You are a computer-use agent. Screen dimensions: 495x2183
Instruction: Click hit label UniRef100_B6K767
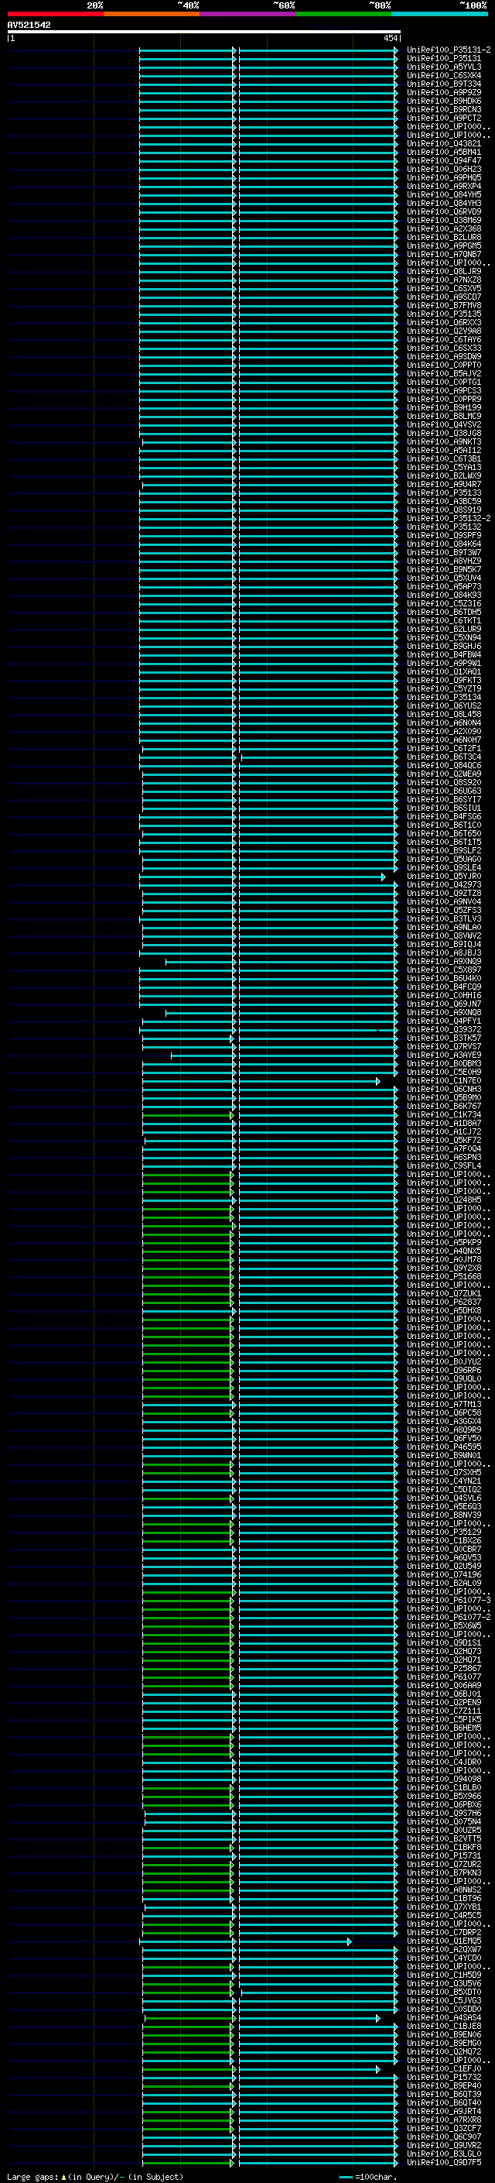point(444,1106)
